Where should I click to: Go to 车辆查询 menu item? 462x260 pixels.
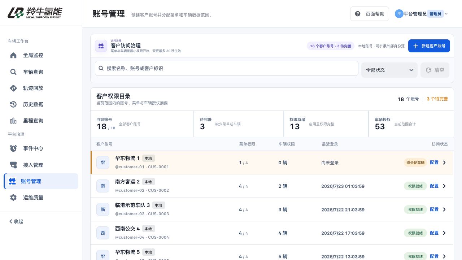click(x=41, y=72)
